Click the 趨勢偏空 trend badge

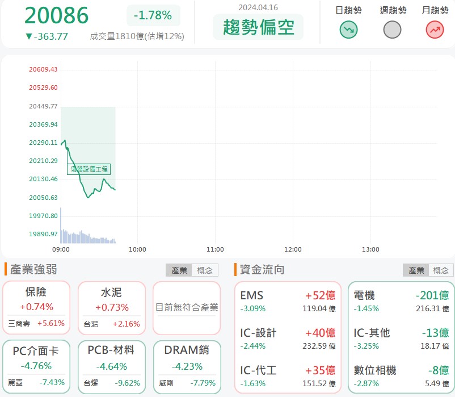[x=258, y=27]
